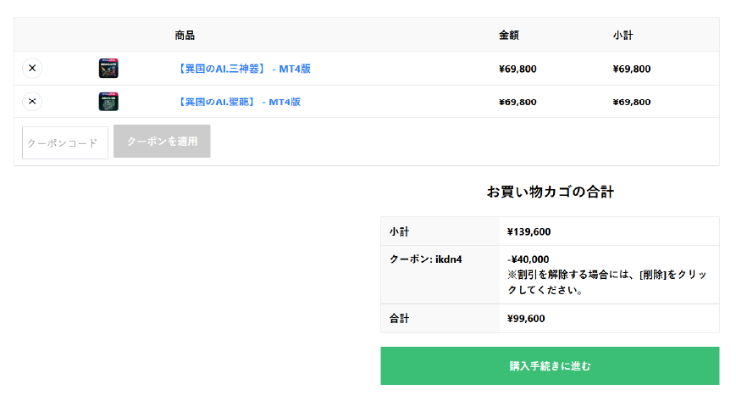
Task: Select the total value ¥99,600
Action: tap(526, 318)
